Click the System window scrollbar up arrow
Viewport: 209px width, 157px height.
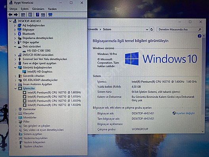tap(204, 36)
